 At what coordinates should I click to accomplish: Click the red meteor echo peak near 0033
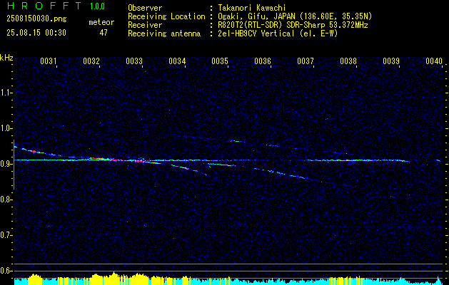click(x=141, y=161)
